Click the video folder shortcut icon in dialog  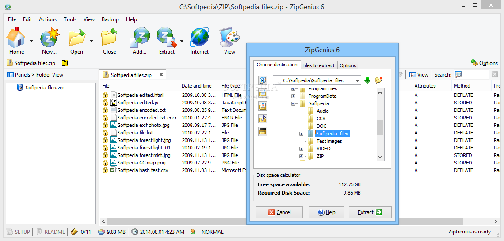(263, 131)
